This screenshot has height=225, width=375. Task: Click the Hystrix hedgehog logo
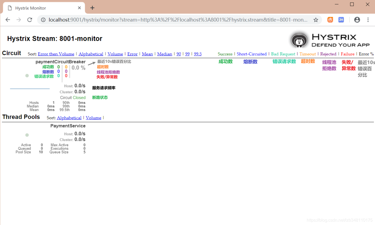299,40
